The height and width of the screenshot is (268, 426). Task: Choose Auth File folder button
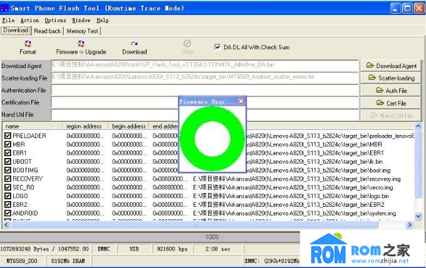(x=391, y=91)
